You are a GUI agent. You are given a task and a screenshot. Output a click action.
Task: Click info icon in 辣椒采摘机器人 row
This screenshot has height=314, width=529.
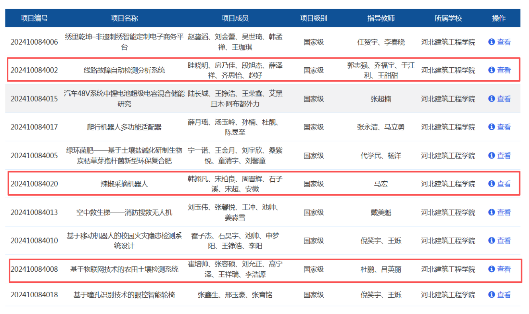[x=492, y=184]
